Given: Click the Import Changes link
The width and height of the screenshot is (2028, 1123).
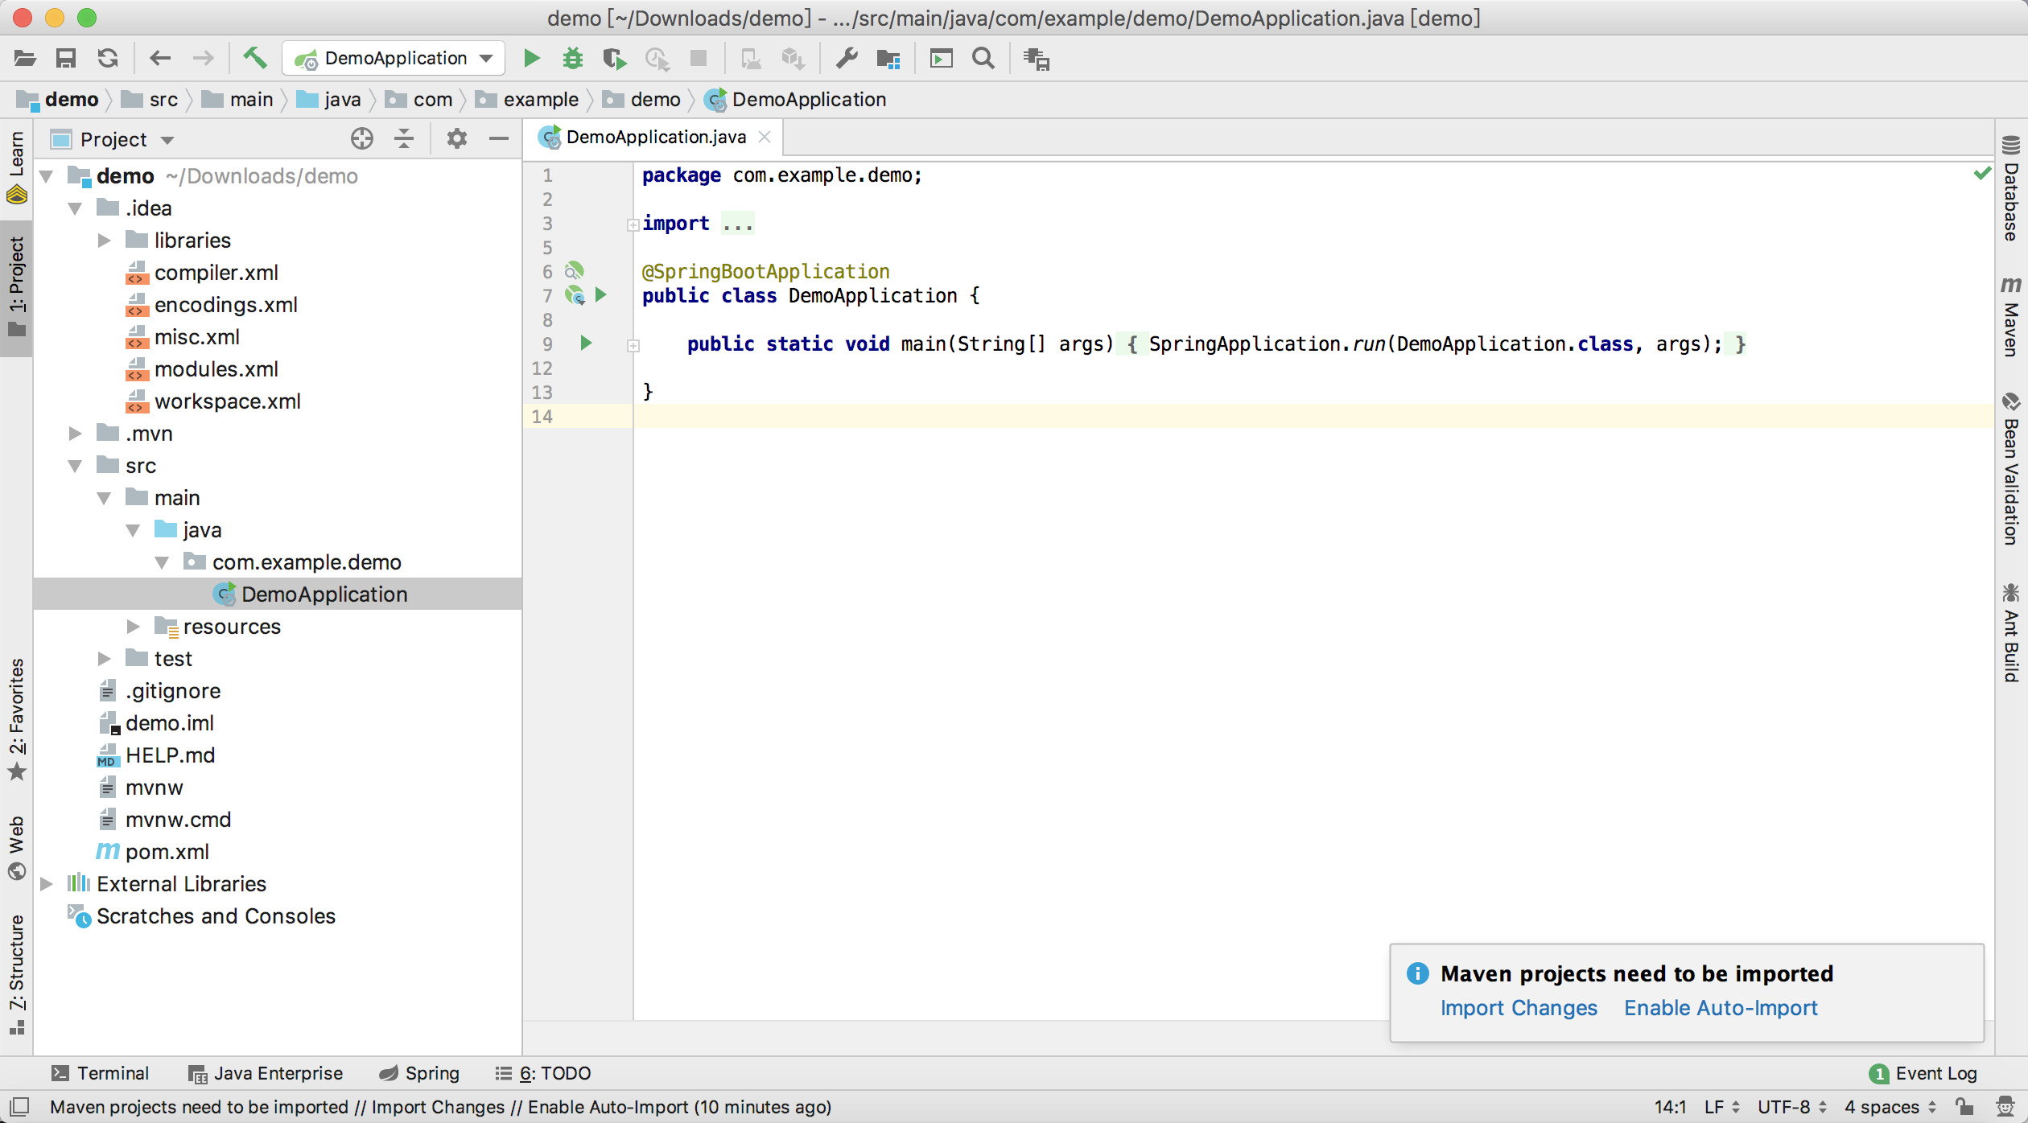Looking at the screenshot, I should [x=1518, y=1008].
